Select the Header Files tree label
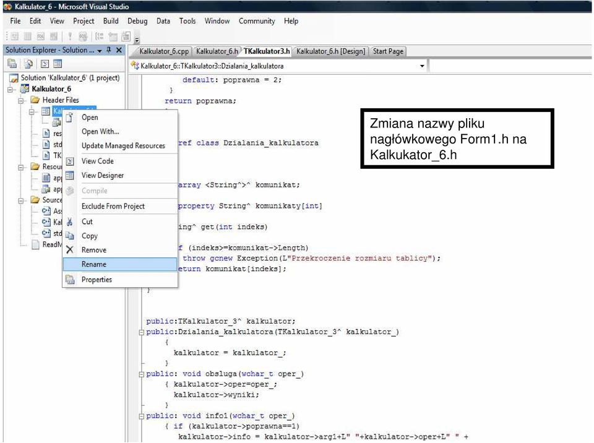Screen dimensions: 594x443 [61, 100]
